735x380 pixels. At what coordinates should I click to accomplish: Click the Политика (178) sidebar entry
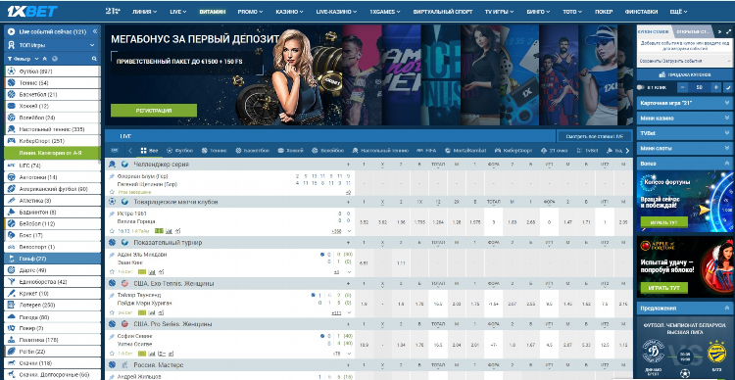click(52, 340)
